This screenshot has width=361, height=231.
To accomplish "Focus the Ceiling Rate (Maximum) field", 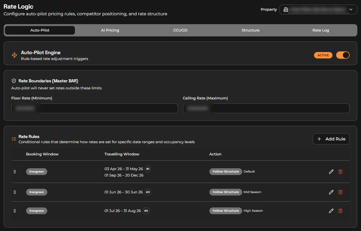I will (x=266, y=108).
